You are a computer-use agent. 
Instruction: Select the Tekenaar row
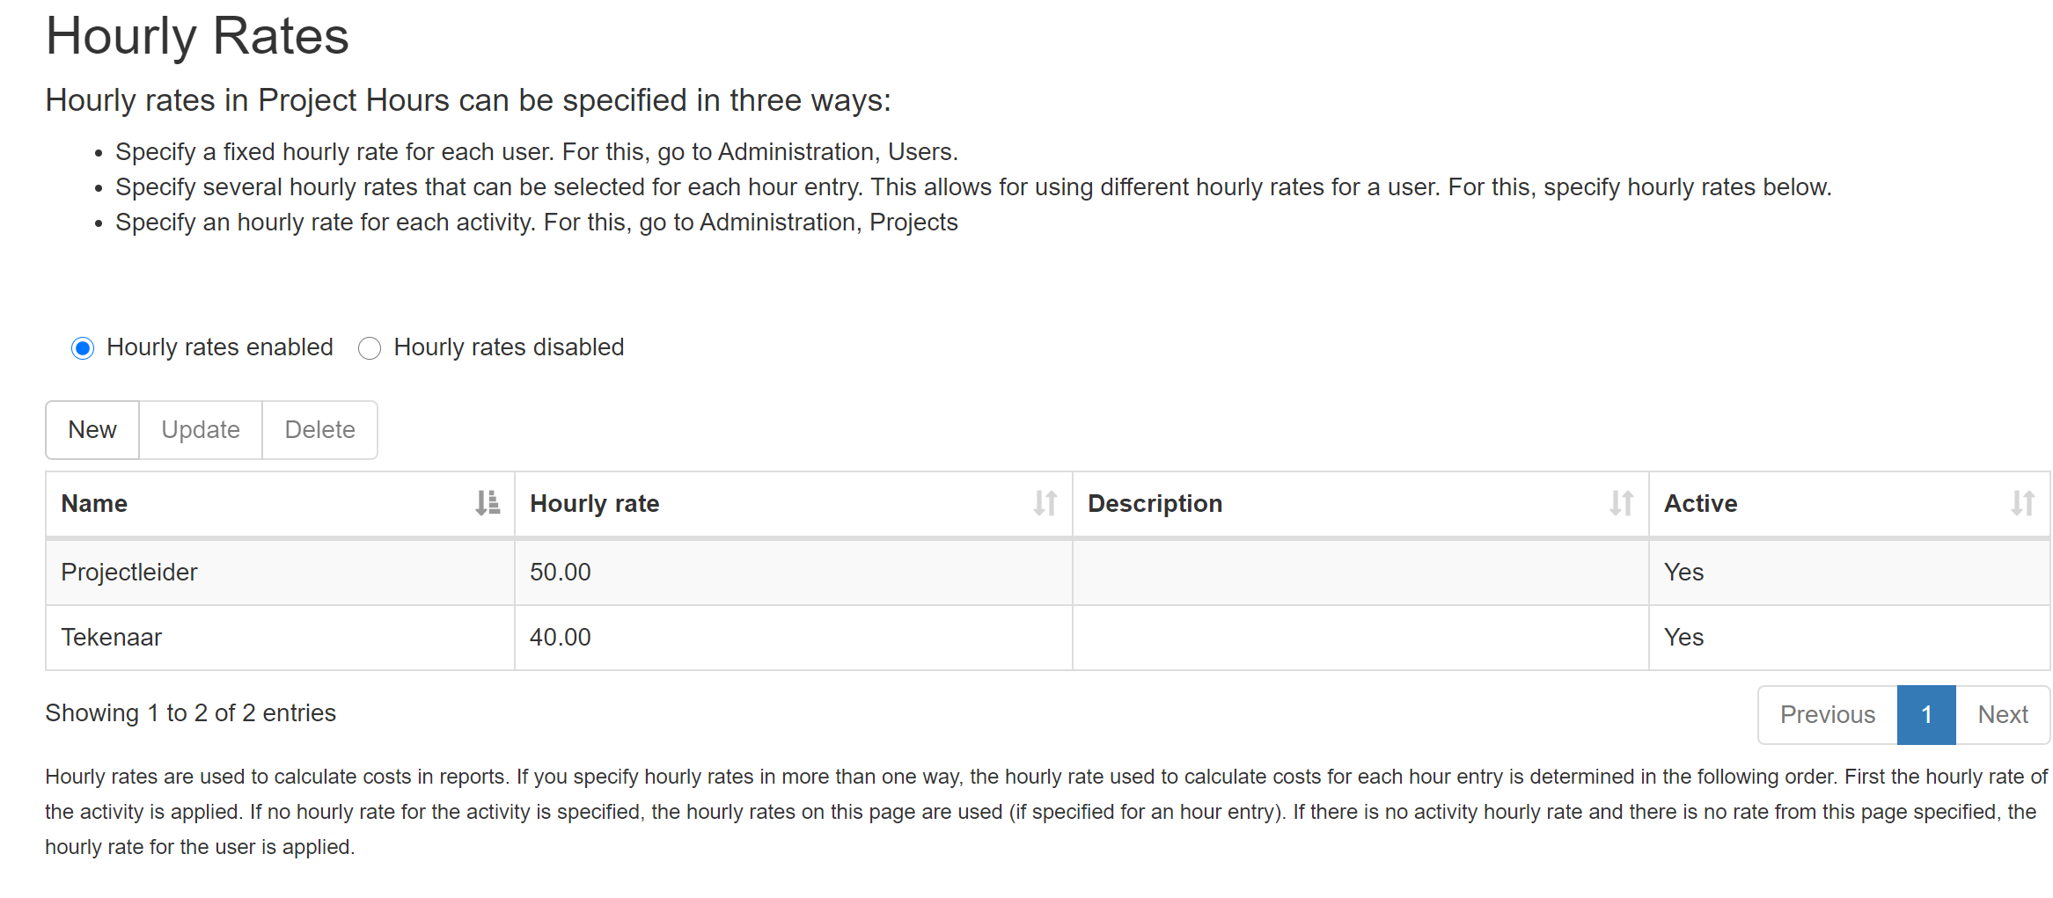1048,638
